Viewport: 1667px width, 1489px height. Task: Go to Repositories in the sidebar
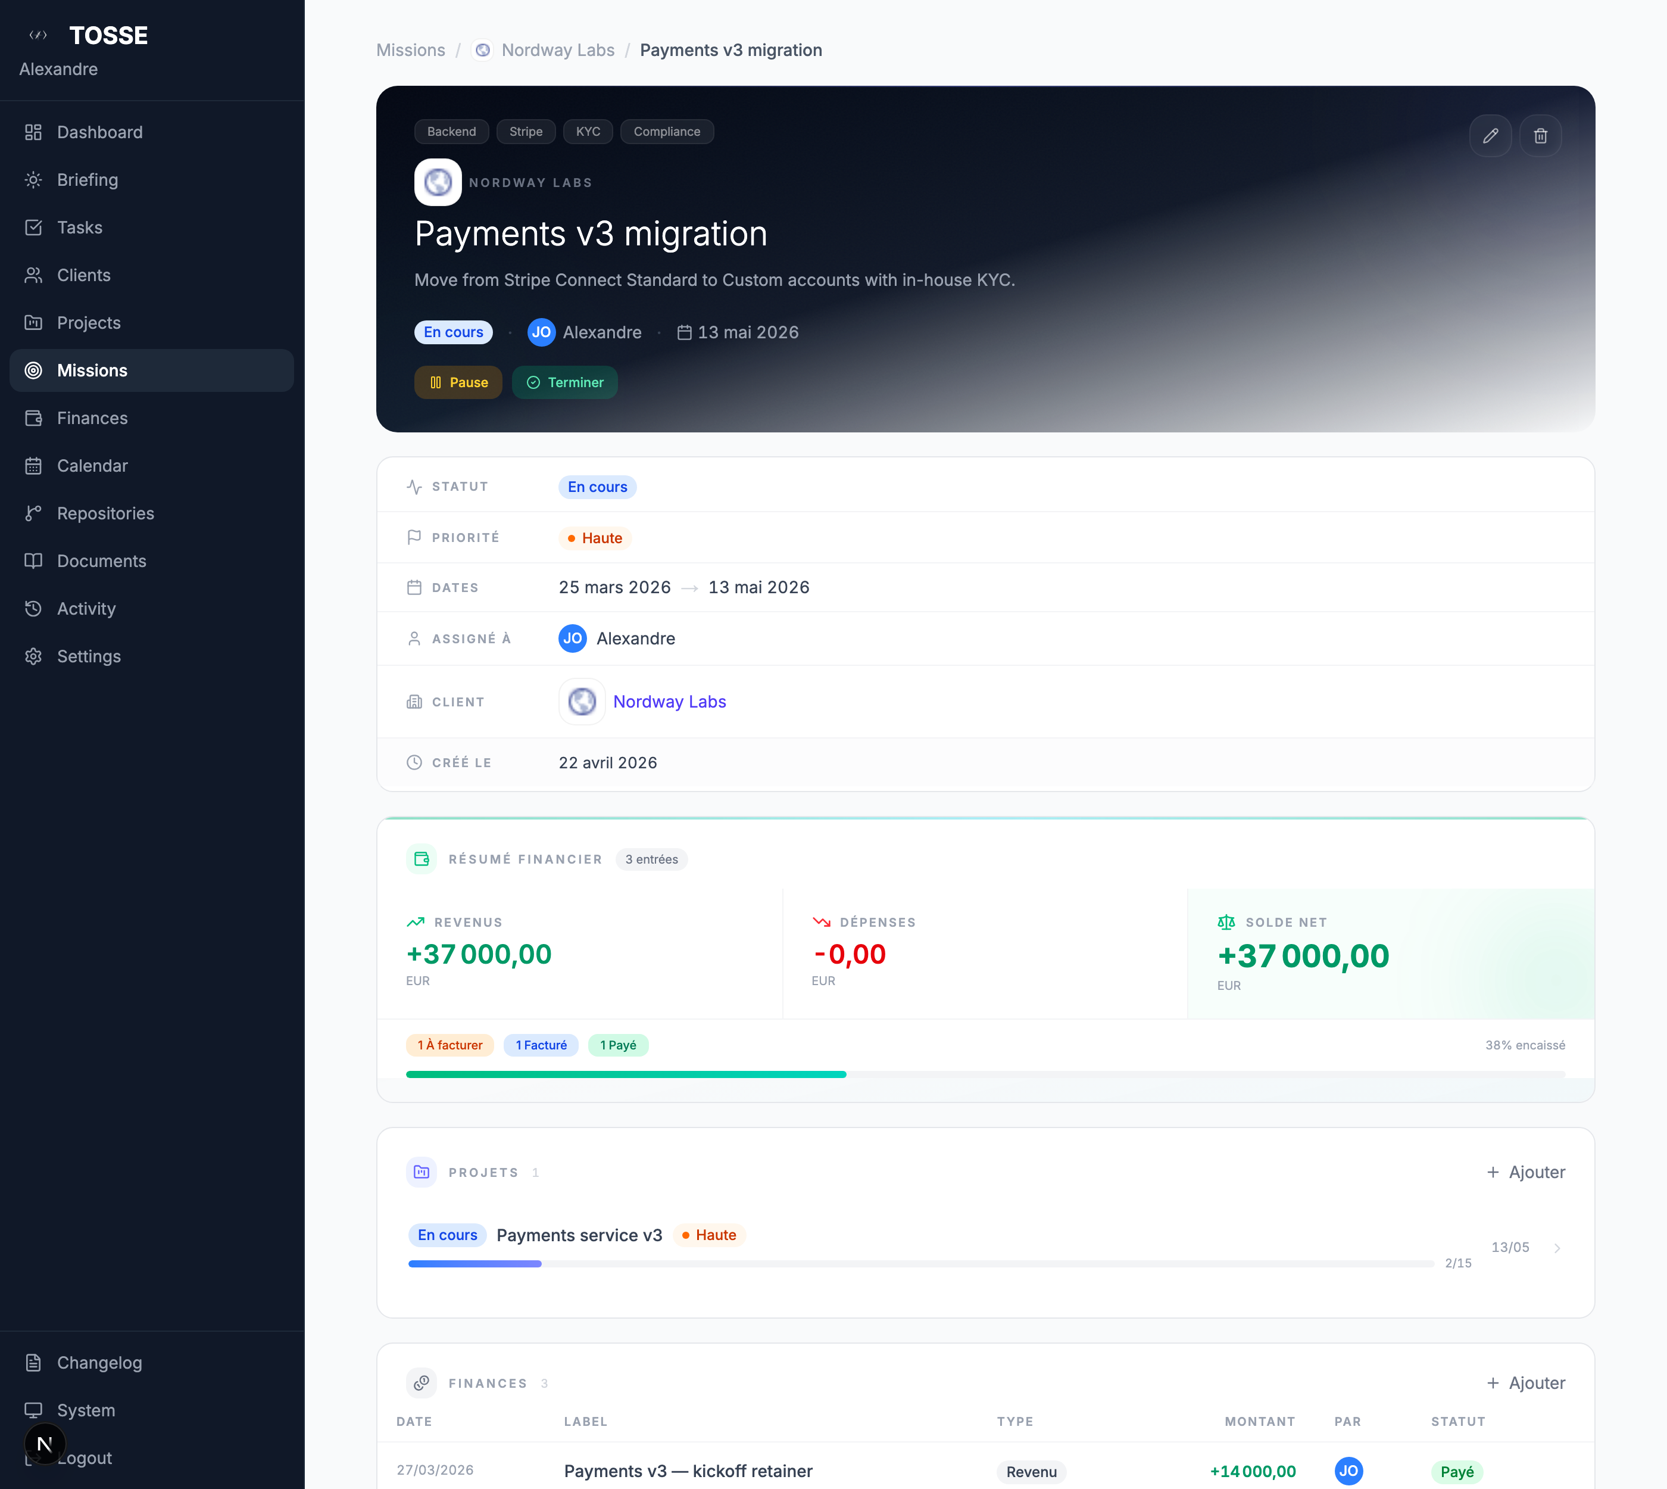pyautogui.click(x=105, y=513)
